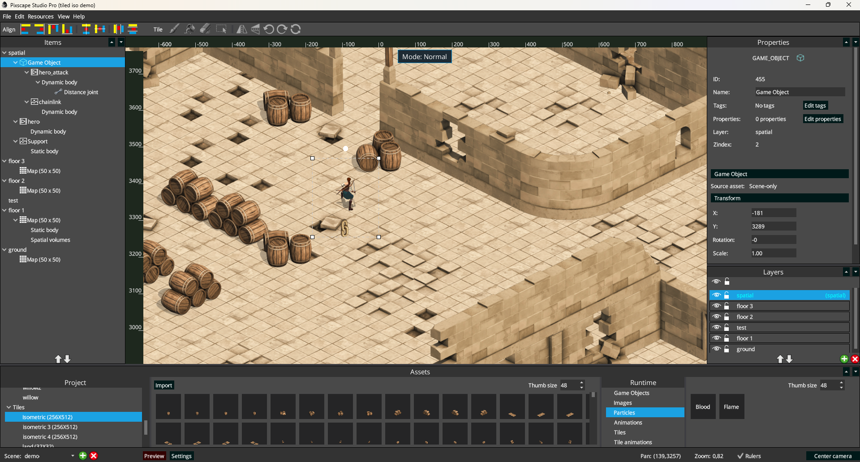This screenshot has width=860, height=462.
Task: Select the tile rectangle selection tool
Action: click(x=221, y=29)
